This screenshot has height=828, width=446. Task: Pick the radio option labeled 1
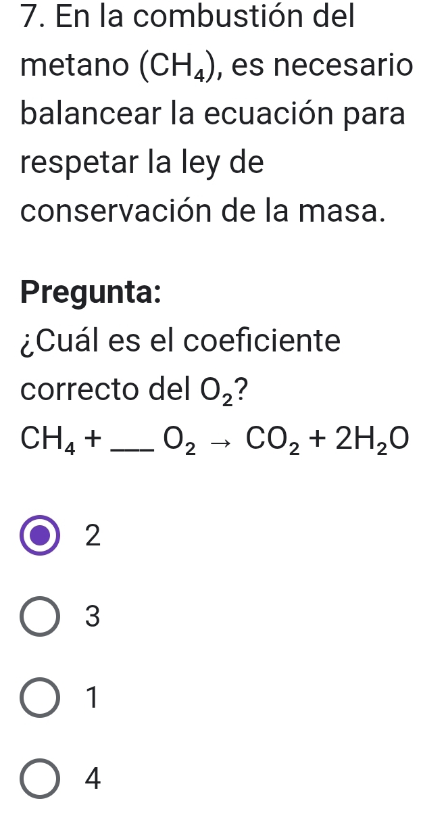(x=40, y=697)
